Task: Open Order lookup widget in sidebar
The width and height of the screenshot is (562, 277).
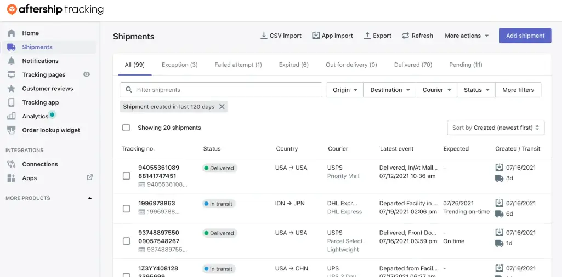Action: click(51, 130)
